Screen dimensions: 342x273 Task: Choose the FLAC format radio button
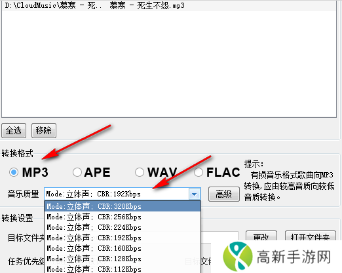click(199, 172)
